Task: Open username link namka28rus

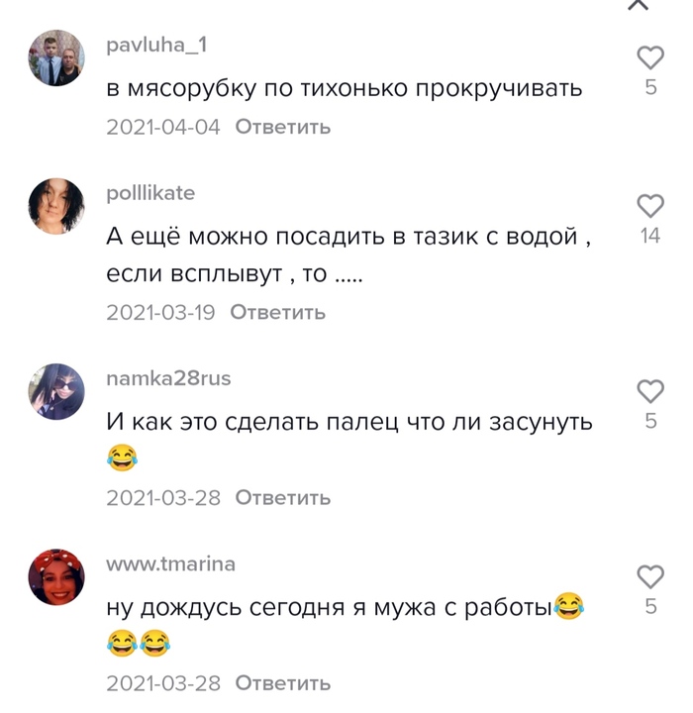Action: [168, 378]
